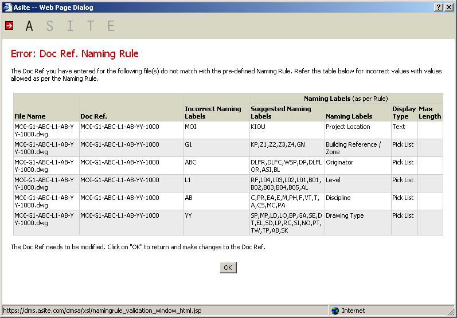
Task: Click the Help question mark button
Action: 439,7
